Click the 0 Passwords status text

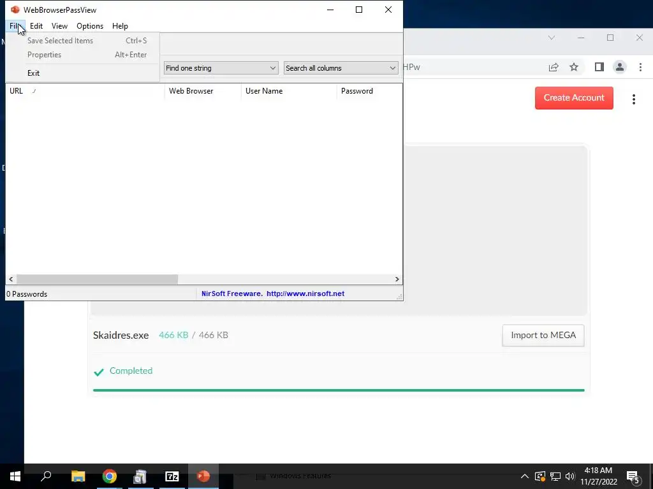click(x=27, y=294)
